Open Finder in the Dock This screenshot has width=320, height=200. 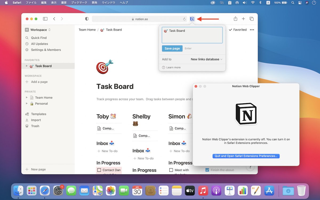click(18, 191)
